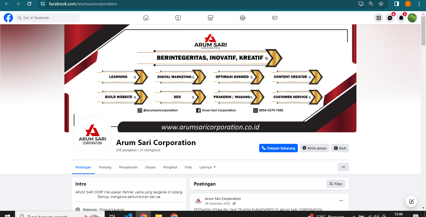The height and width of the screenshot is (217, 426).
Task: Open account profile picture menu
Action: click(x=412, y=18)
